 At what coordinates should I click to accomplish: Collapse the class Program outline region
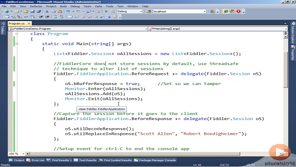17,34
